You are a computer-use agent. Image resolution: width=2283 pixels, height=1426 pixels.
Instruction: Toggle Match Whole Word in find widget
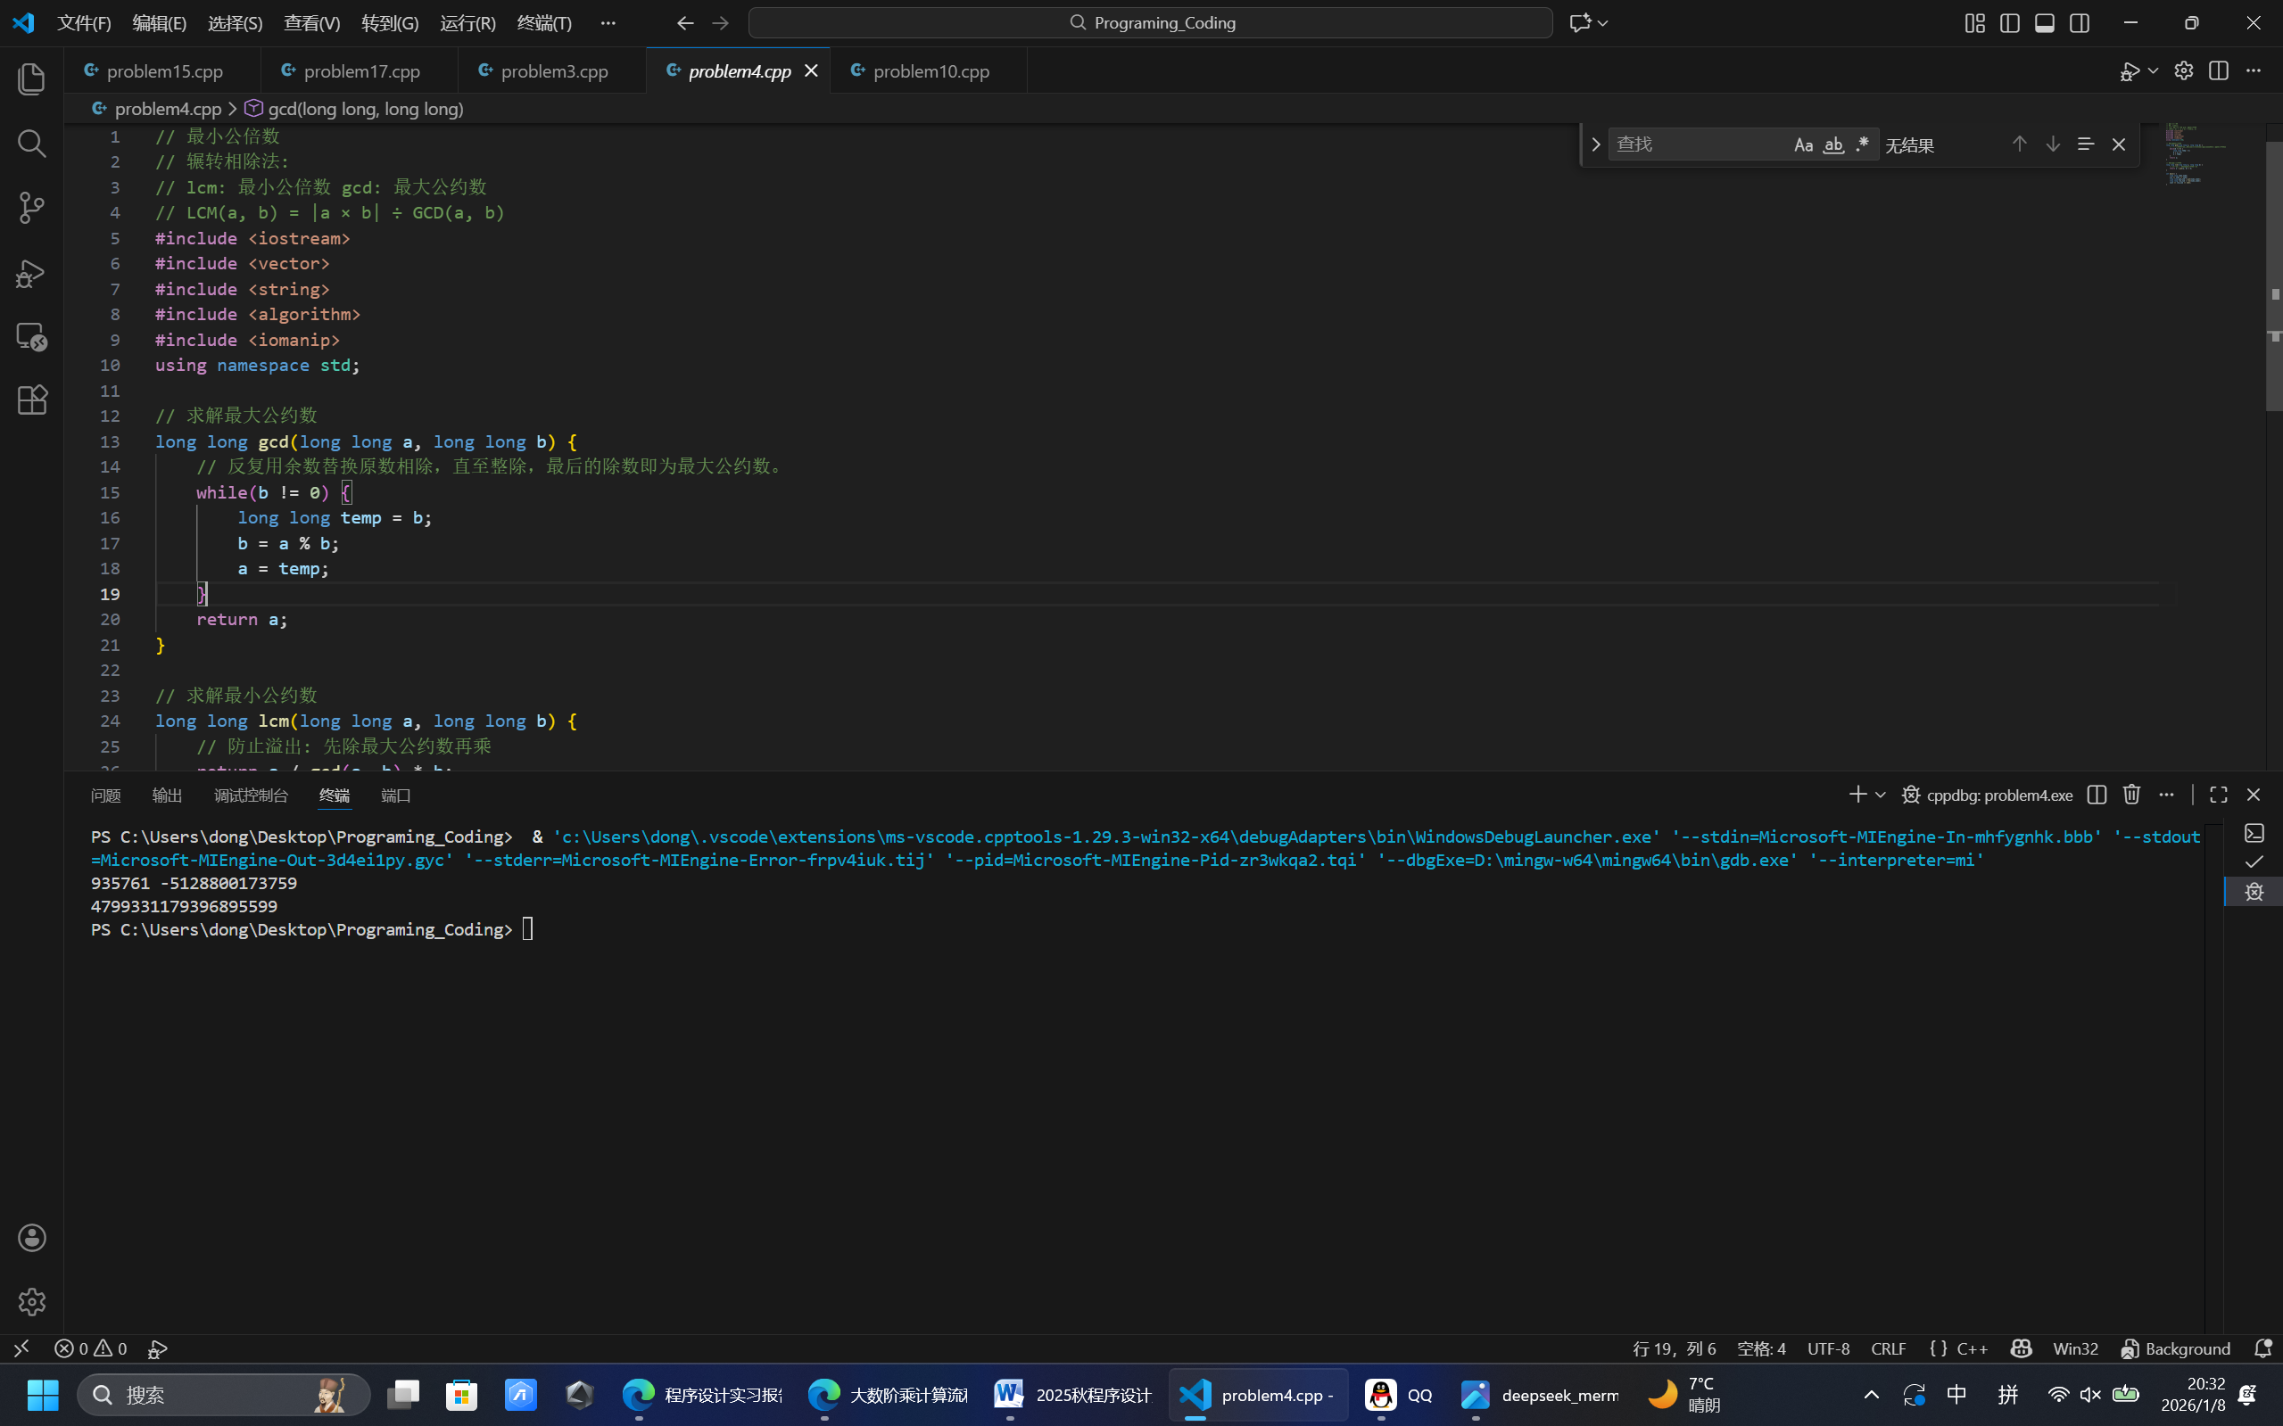[1832, 144]
